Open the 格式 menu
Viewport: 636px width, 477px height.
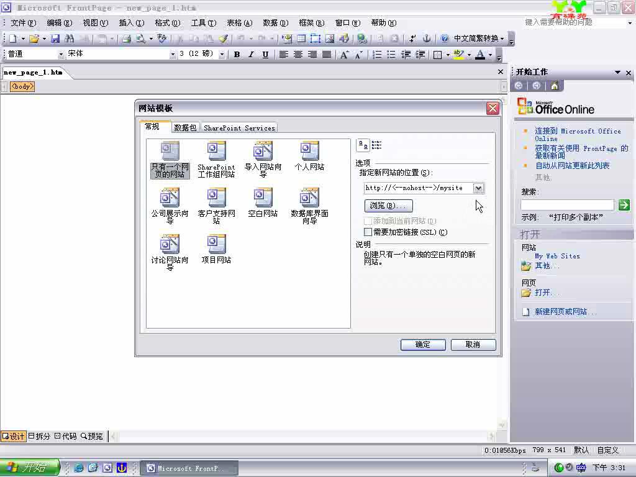168,23
